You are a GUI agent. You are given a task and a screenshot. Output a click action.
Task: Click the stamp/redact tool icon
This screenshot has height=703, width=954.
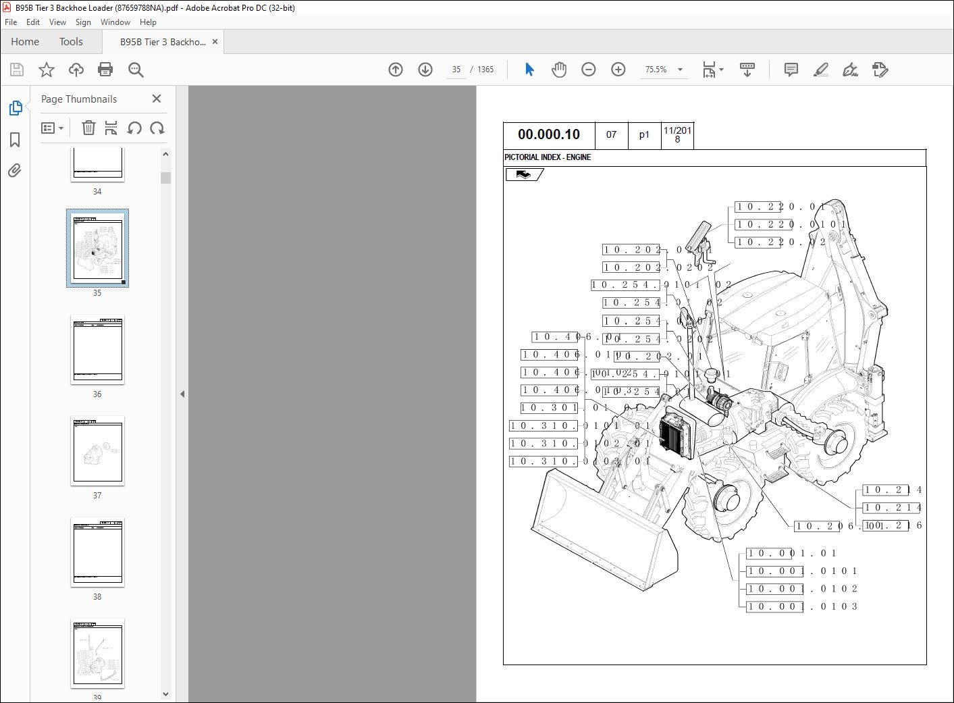pos(880,70)
